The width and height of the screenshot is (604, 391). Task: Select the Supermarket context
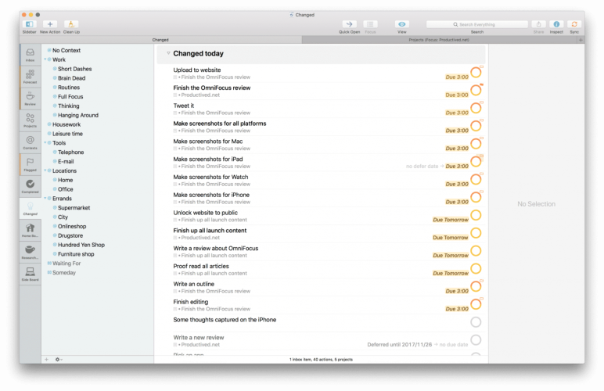click(74, 208)
